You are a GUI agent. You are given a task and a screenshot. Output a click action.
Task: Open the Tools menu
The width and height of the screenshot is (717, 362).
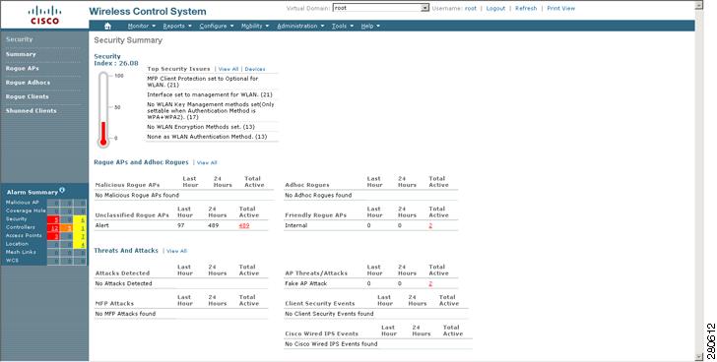(x=343, y=26)
